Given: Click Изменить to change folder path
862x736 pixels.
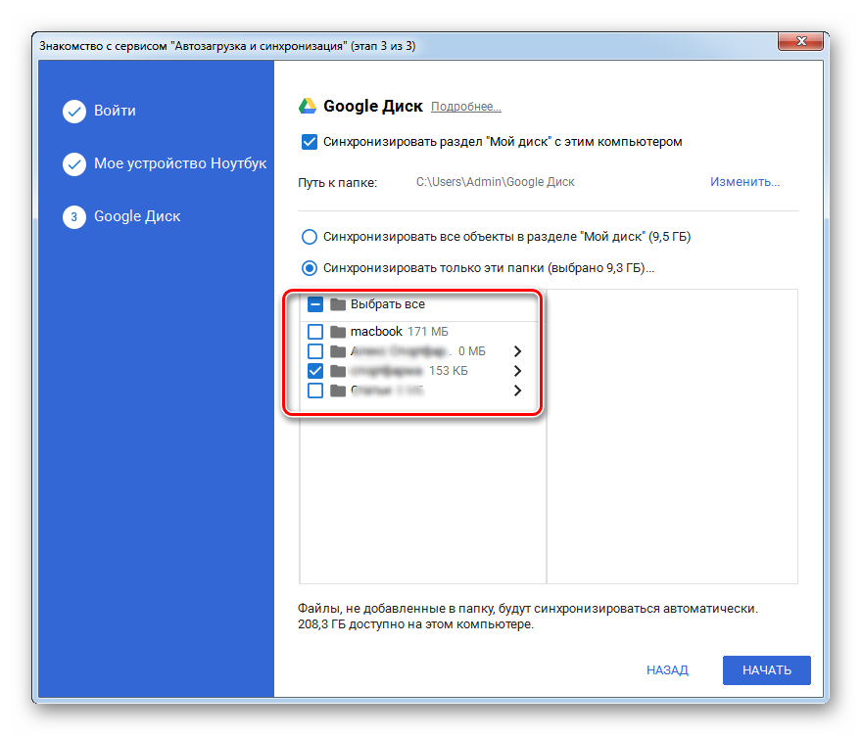Looking at the screenshot, I should coord(744,182).
